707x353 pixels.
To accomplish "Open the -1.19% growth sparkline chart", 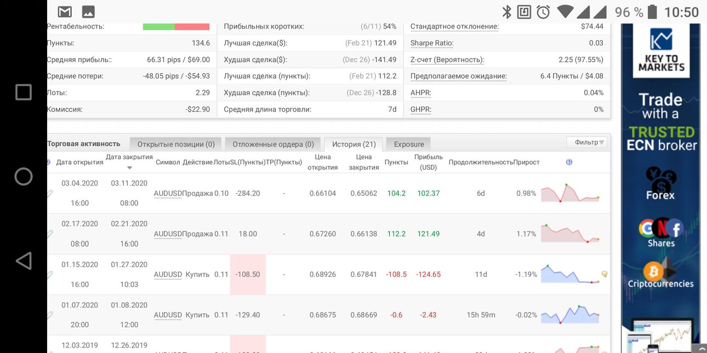I will coord(570,274).
